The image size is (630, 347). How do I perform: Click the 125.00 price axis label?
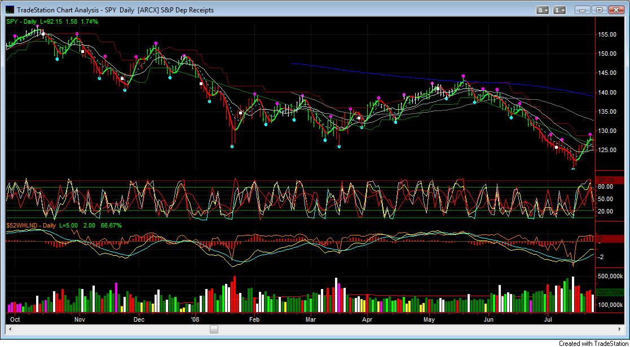pos(608,150)
